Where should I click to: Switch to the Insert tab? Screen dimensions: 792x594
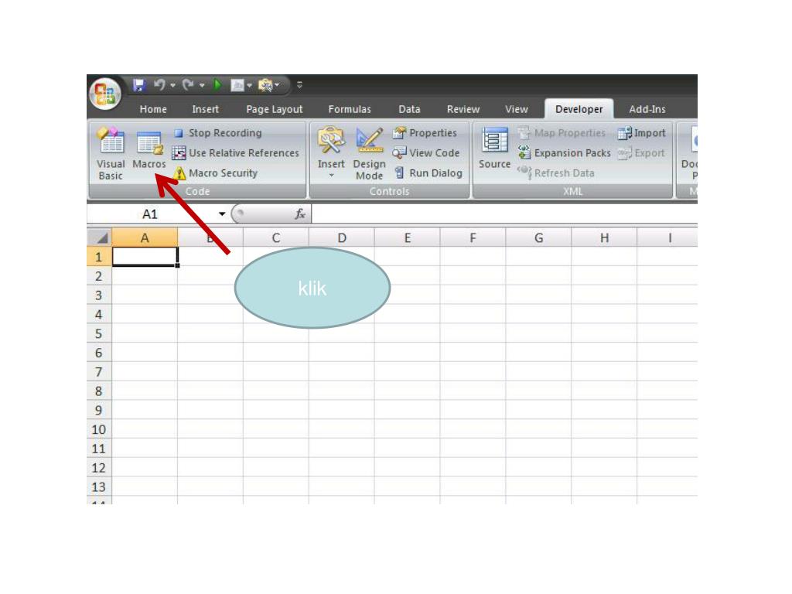(205, 109)
